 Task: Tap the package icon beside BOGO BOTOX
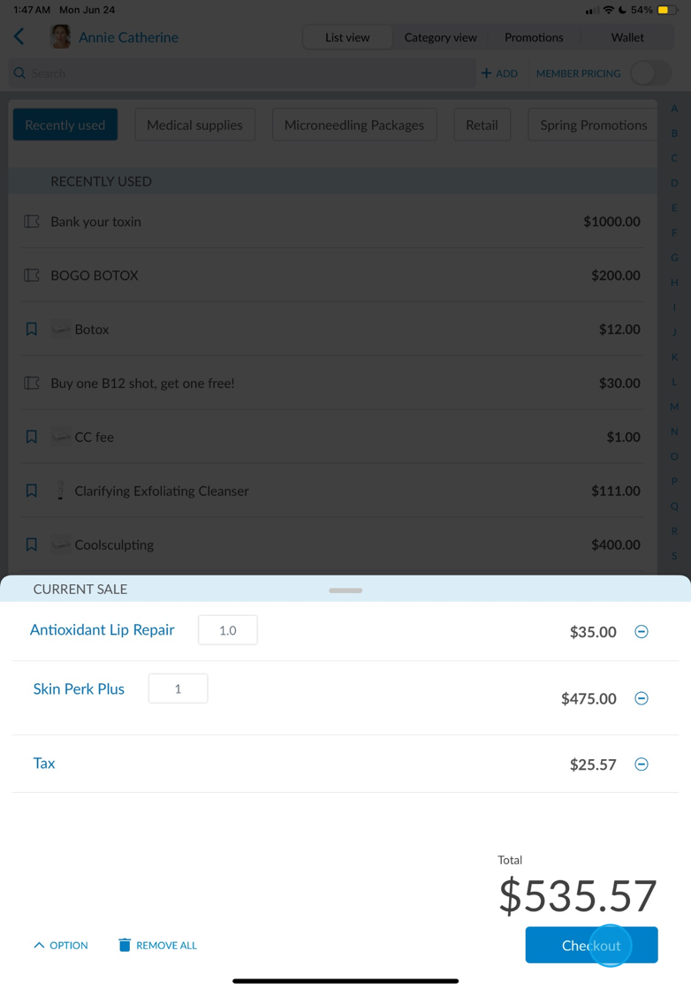pyautogui.click(x=32, y=276)
